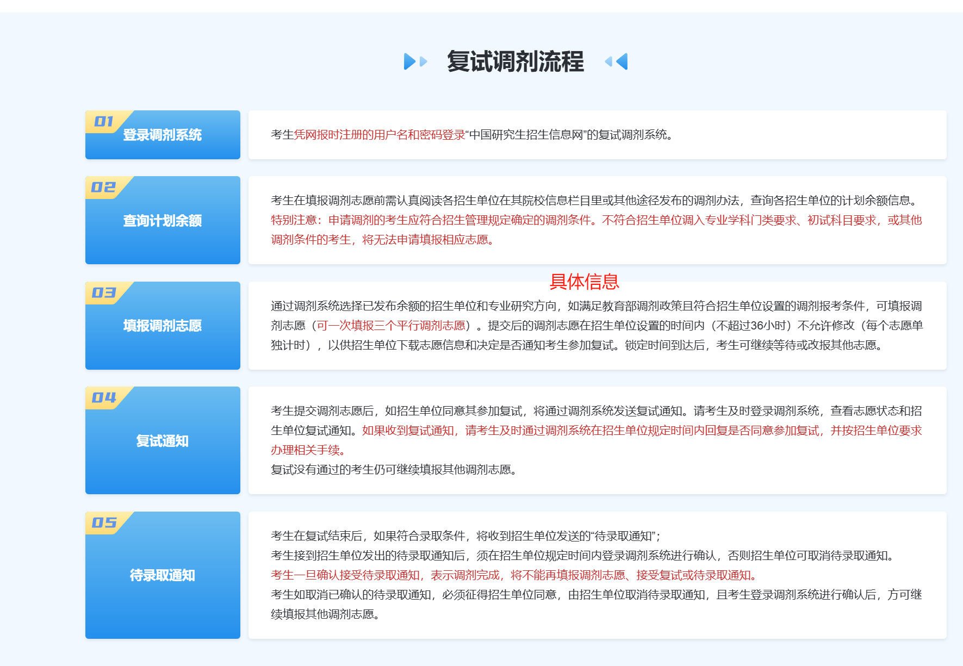Click the red 凭网报时注册的用户名和密码登录 text
This screenshot has height=666, width=963.
(x=380, y=135)
